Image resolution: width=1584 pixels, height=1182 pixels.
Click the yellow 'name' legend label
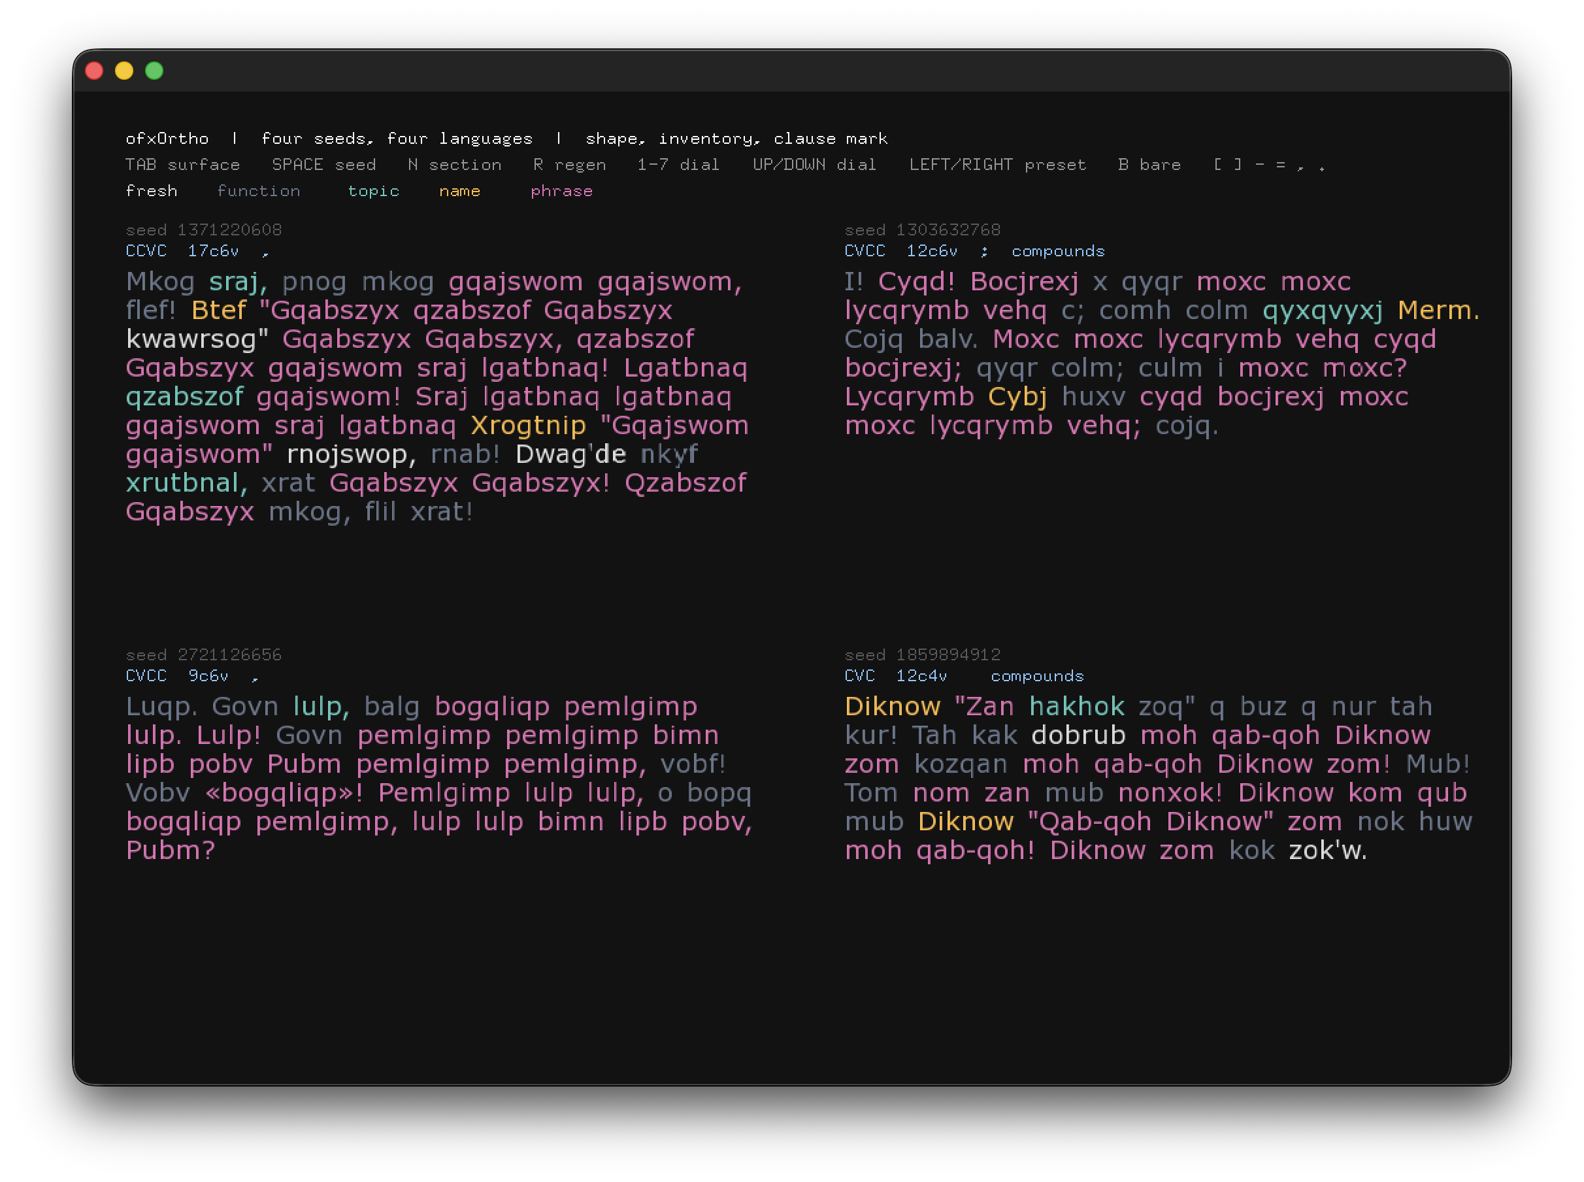click(459, 191)
